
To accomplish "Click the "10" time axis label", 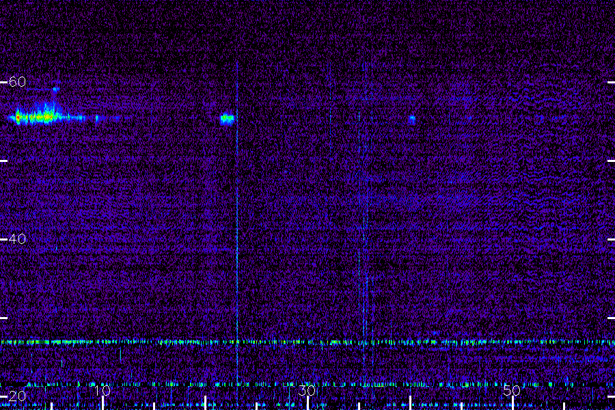I will click(102, 390).
